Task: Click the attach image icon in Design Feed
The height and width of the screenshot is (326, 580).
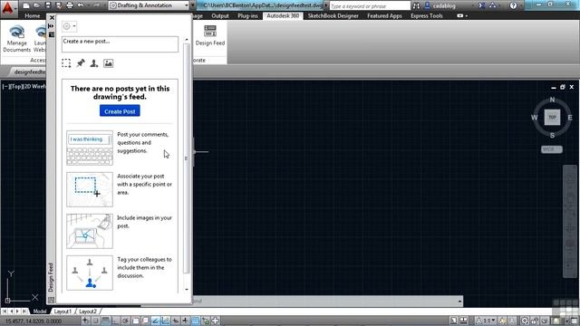Action: tap(108, 63)
